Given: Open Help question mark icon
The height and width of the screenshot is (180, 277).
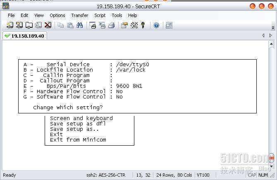Looking at the screenshot, I should click(156, 25).
